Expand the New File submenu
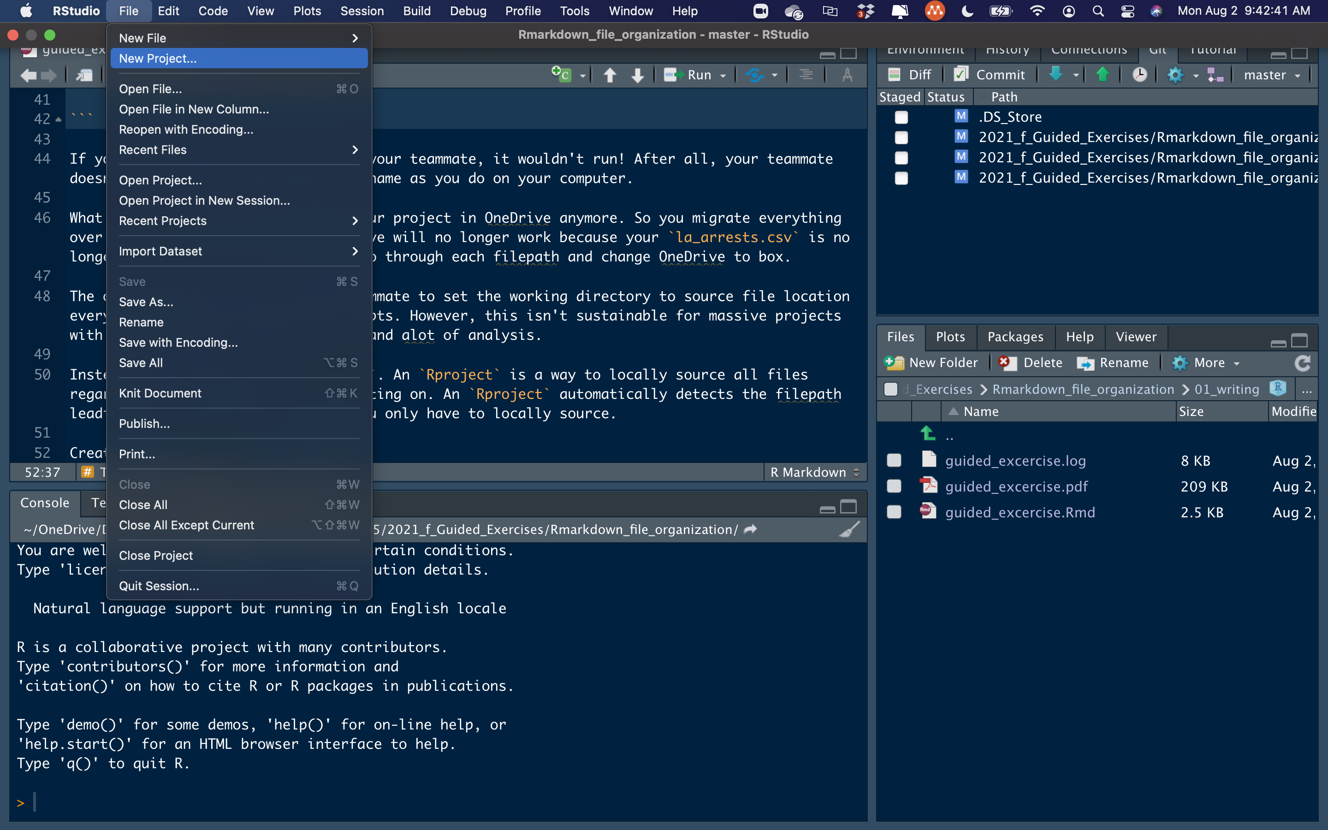The height and width of the screenshot is (830, 1328). tap(239, 38)
